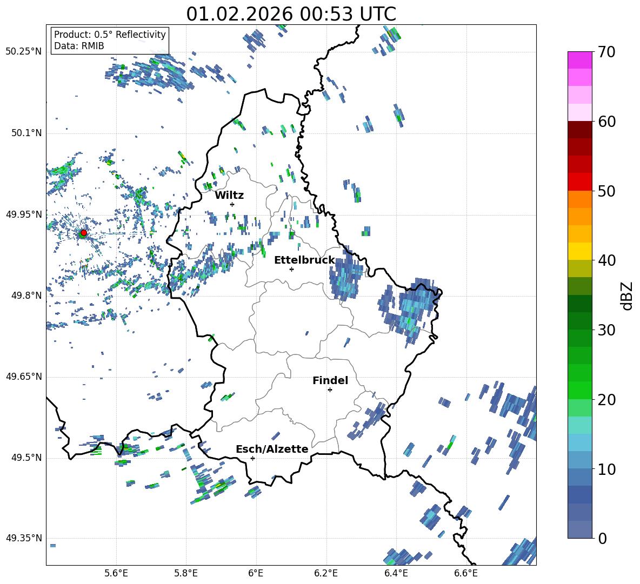
Task: Select the Esch/Alzette city label
Action: point(272,449)
